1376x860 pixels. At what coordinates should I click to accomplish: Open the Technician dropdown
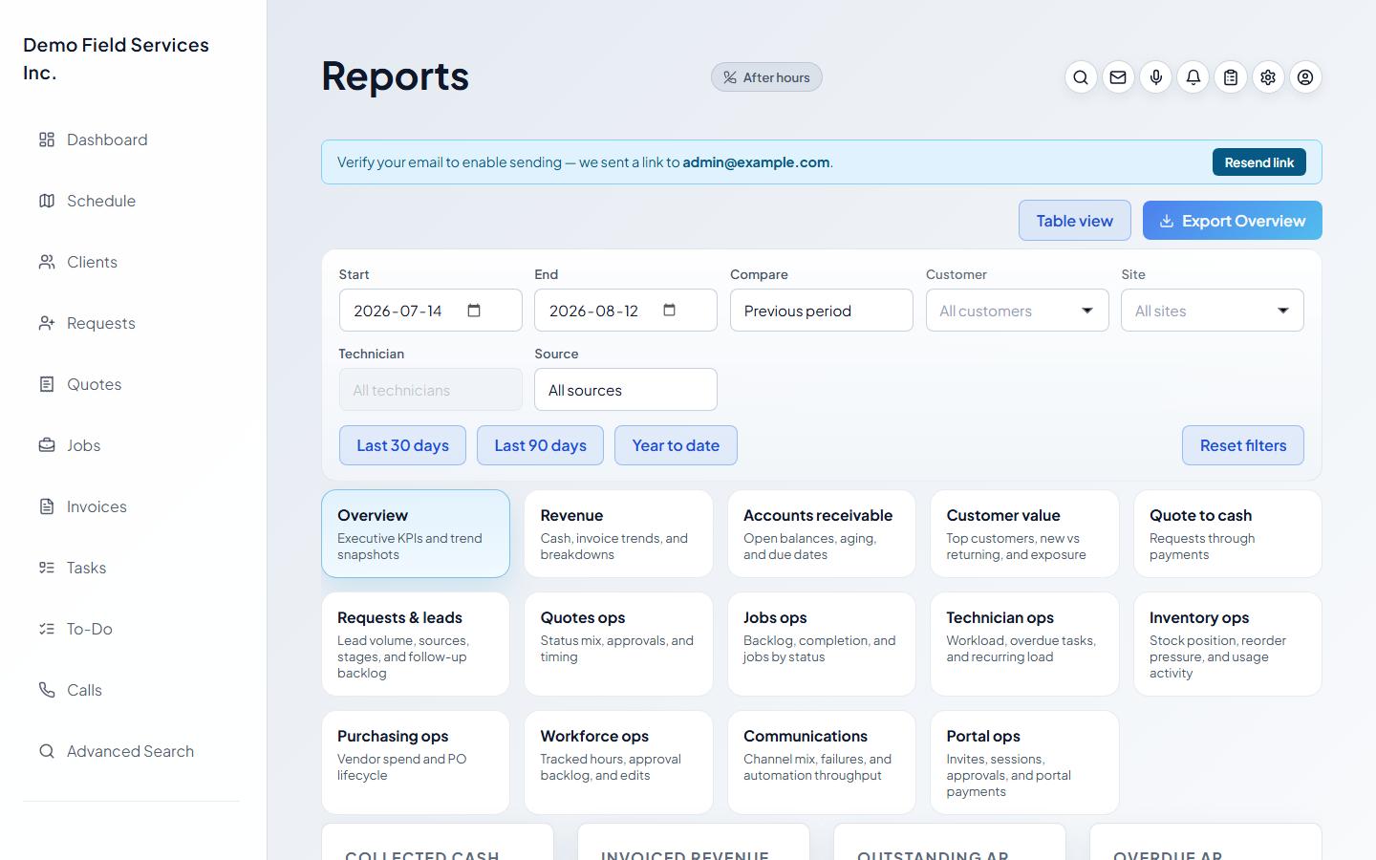(430, 390)
